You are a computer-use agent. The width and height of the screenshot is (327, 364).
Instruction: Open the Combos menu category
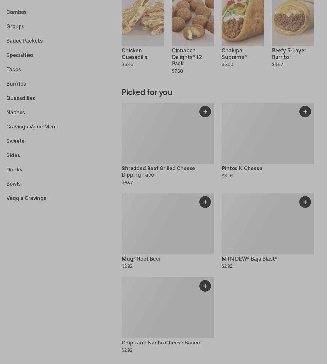[17, 12]
